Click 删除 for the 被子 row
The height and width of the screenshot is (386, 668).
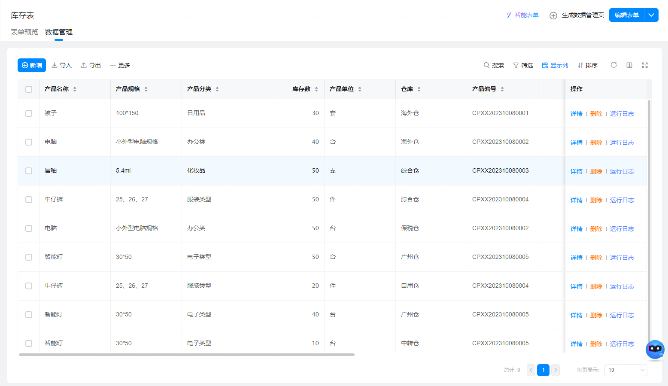click(596, 114)
